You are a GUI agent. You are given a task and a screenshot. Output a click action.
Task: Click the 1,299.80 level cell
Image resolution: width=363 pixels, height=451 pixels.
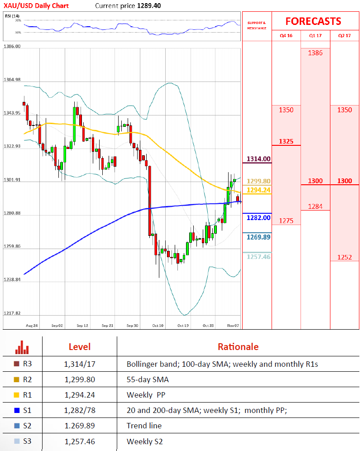pos(80,379)
